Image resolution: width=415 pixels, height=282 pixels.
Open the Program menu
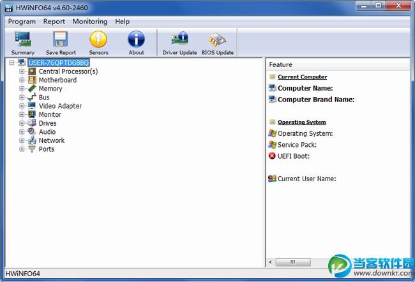point(22,22)
